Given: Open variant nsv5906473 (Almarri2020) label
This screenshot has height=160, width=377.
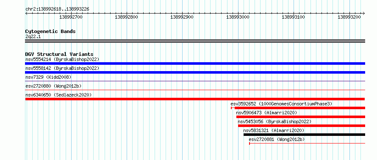Looking at the screenshot, I should tap(266, 113).
